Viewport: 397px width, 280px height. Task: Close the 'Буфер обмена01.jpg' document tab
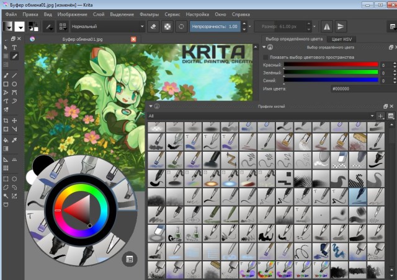(133, 39)
